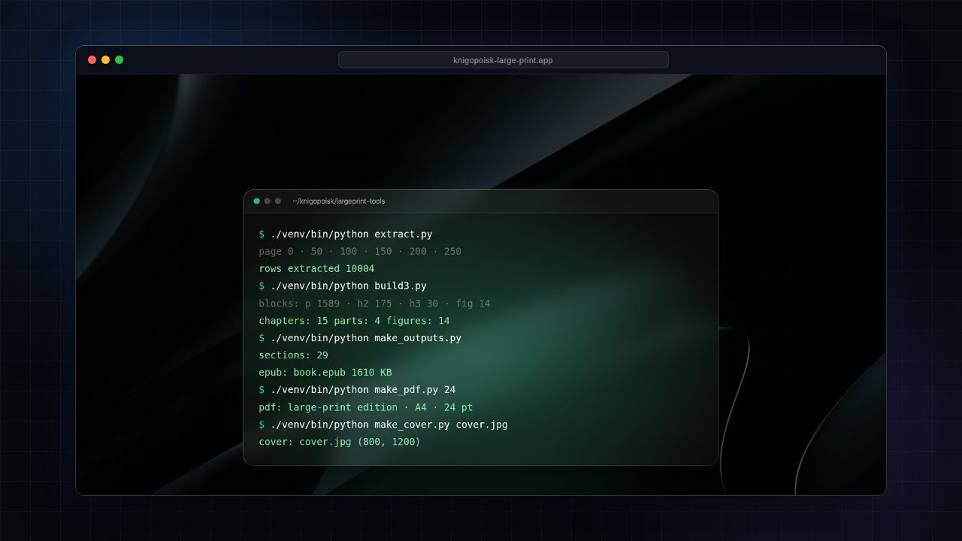Click the 'chapters: 15 parts: 4 figures: 14' line
This screenshot has width=962, height=541.
[354, 321]
